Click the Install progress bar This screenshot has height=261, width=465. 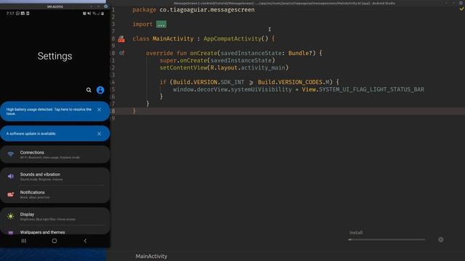point(387,240)
